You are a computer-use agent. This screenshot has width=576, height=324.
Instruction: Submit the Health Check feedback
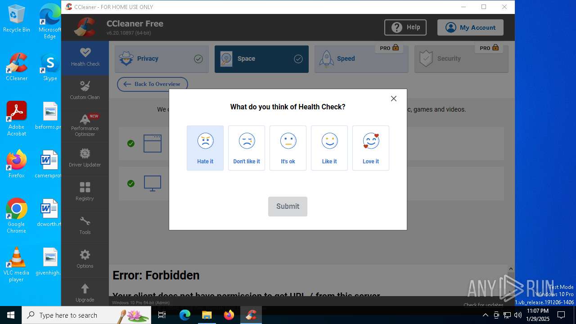[288, 207]
